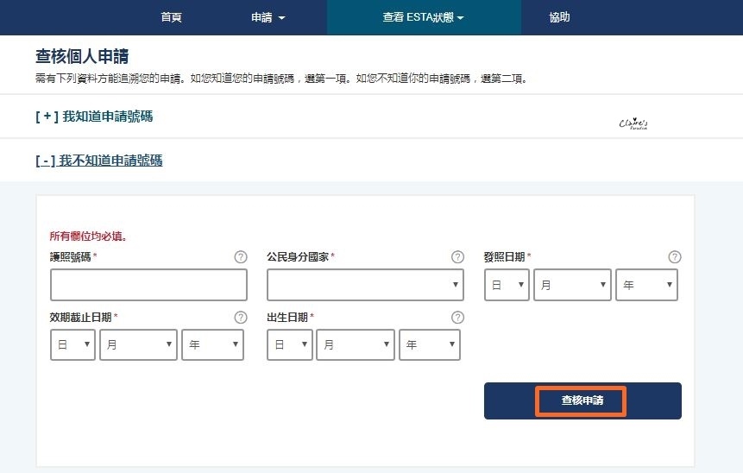Select 效期截止日期 day (日) dropdown
The image size is (743, 473).
pos(72,345)
